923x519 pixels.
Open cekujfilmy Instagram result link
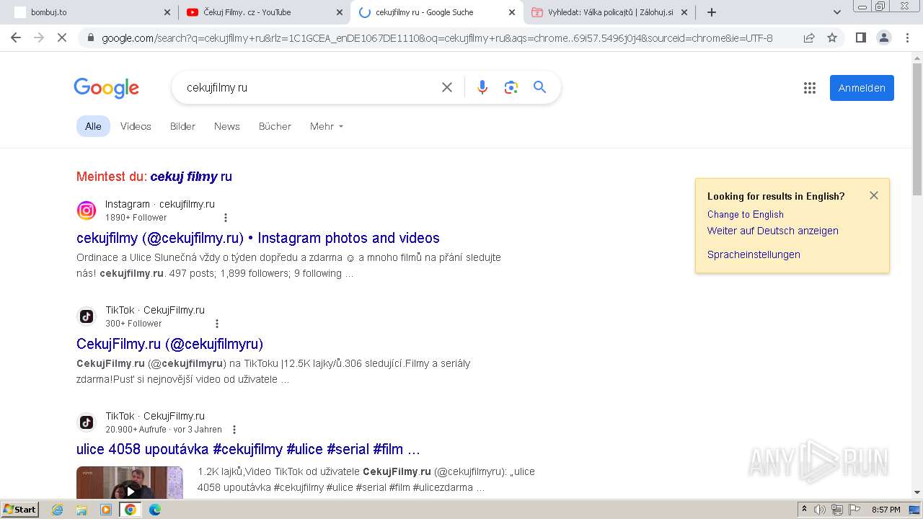tap(258, 238)
